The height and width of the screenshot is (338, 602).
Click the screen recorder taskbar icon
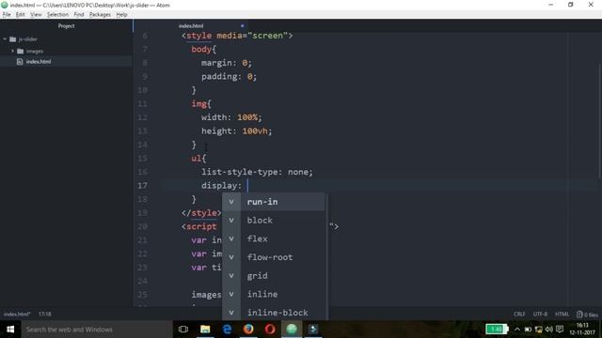[x=313, y=330]
